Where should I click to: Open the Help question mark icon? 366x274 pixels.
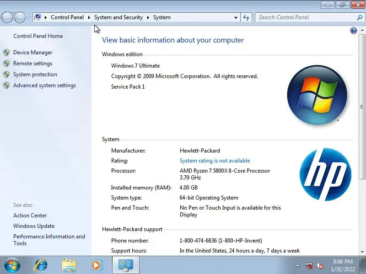pos(353,31)
